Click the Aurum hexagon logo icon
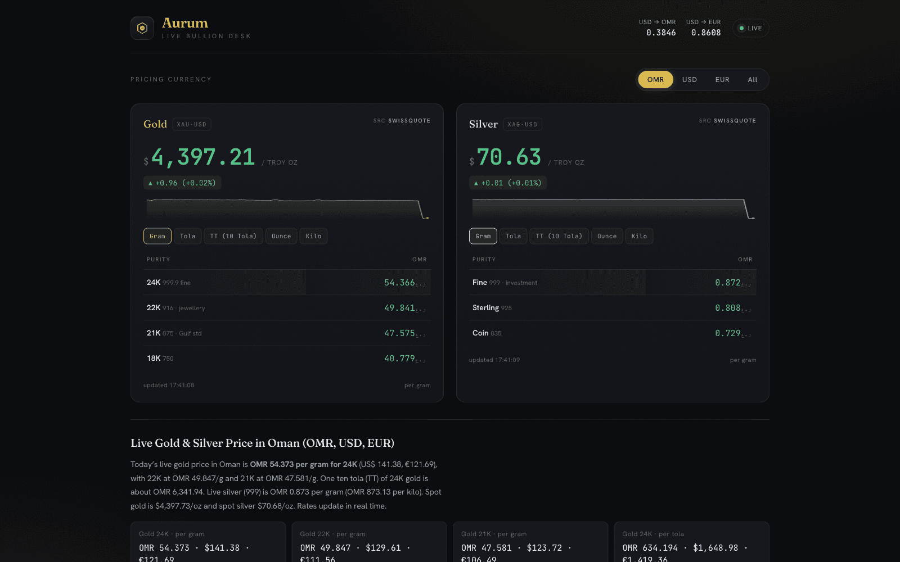Image resolution: width=900 pixels, height=562 pixels. 142,28
